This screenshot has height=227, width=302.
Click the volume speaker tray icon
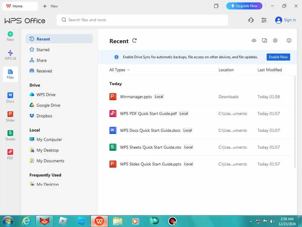(272, 221)
